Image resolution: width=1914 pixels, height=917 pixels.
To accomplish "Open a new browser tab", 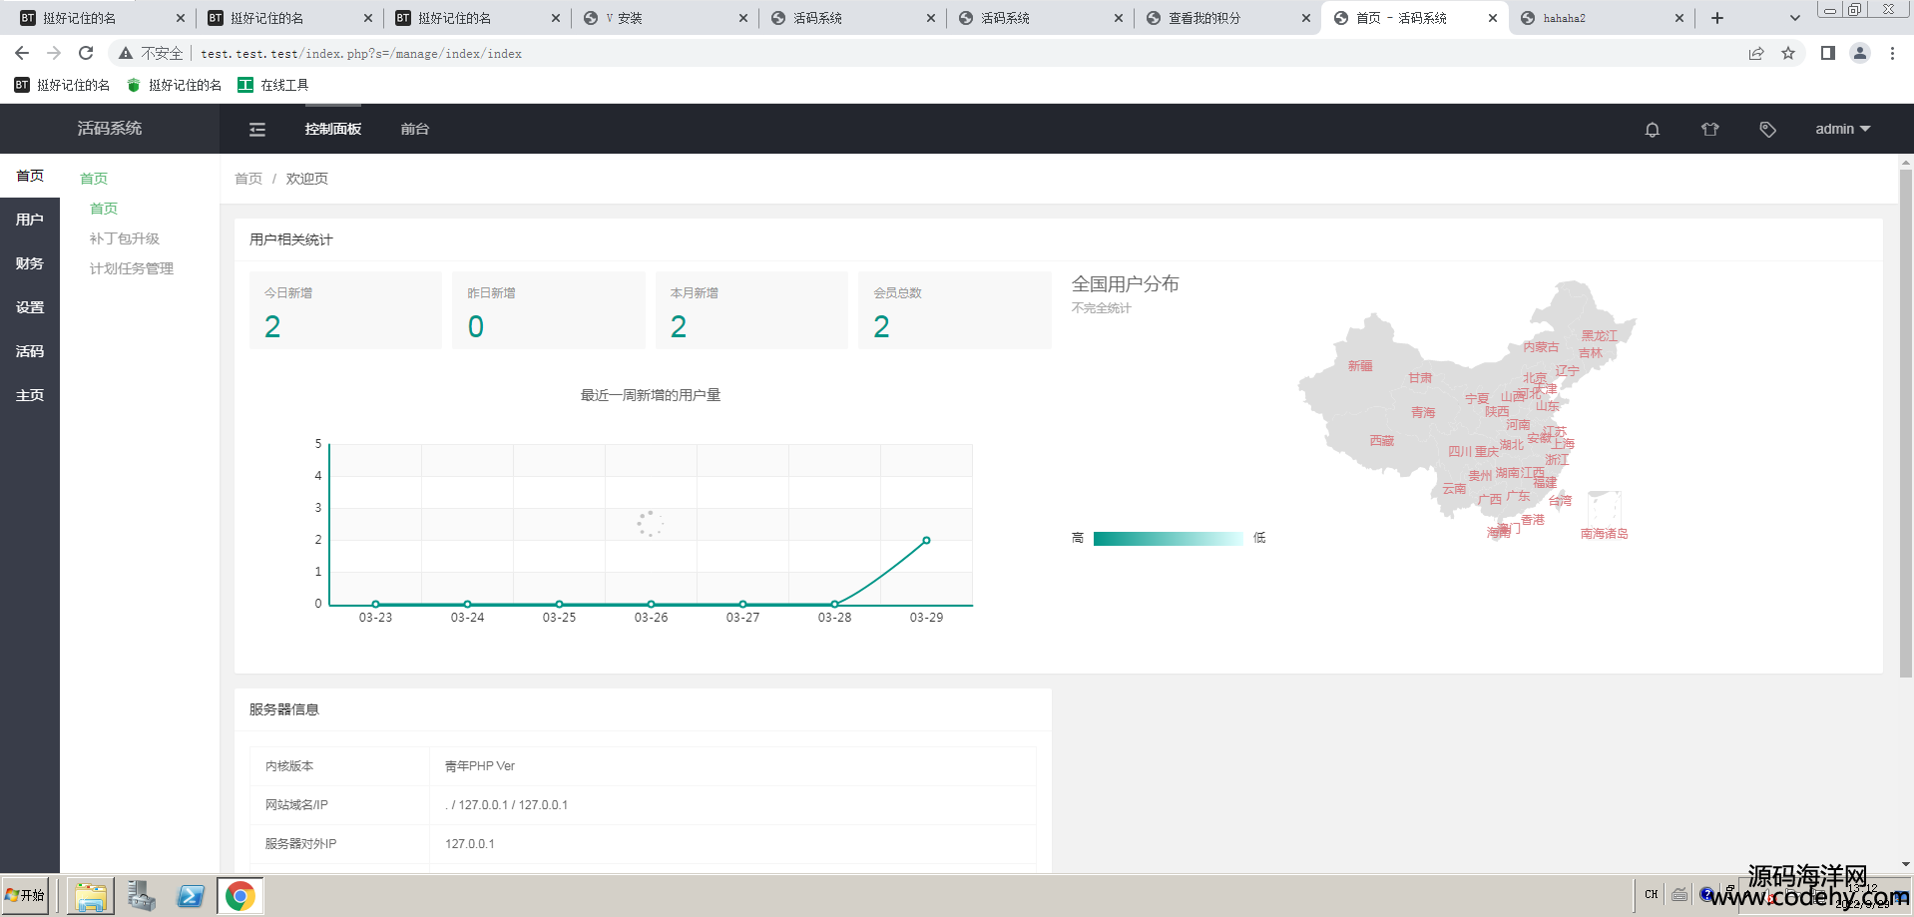I will 1717,18.
